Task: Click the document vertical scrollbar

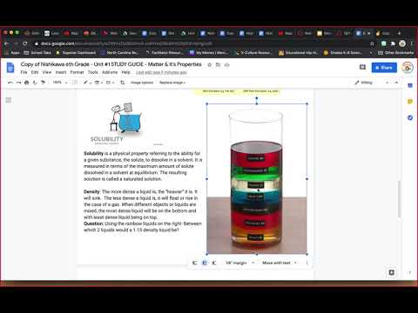Action: (400, 199)
